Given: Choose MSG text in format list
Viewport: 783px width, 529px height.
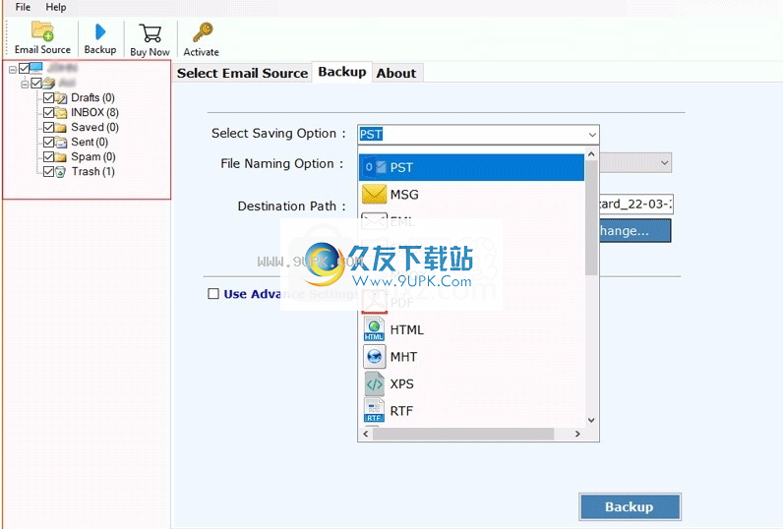Looking at the screenshot, I should pyautogui.click(x=404, y=194).
